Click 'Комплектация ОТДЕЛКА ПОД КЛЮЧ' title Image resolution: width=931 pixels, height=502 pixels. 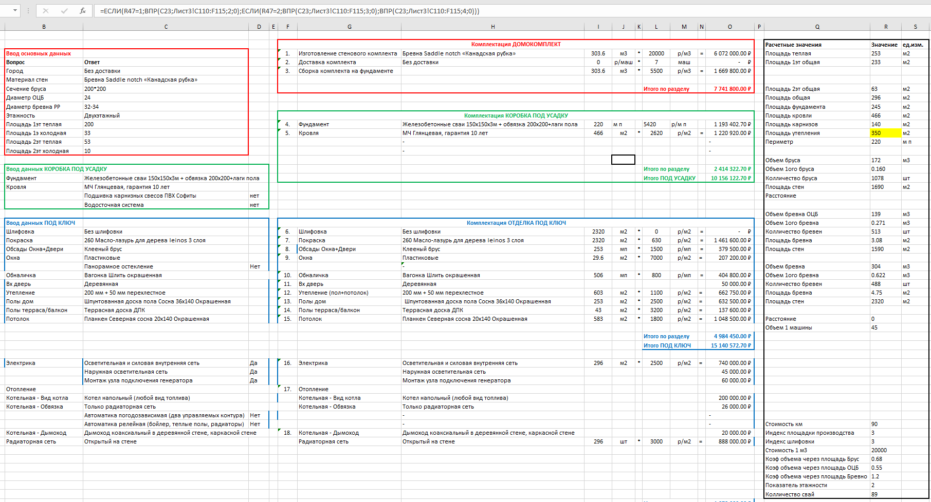pyautogui.click(x=516, y=223)
